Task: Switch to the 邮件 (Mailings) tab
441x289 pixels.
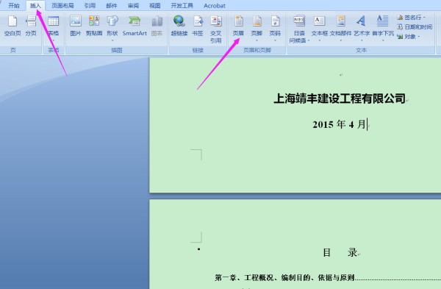Action: point(112,6)
